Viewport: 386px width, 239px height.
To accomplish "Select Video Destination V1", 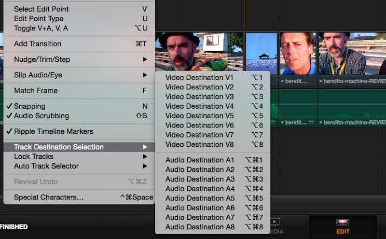I will [x=213, y=77].
